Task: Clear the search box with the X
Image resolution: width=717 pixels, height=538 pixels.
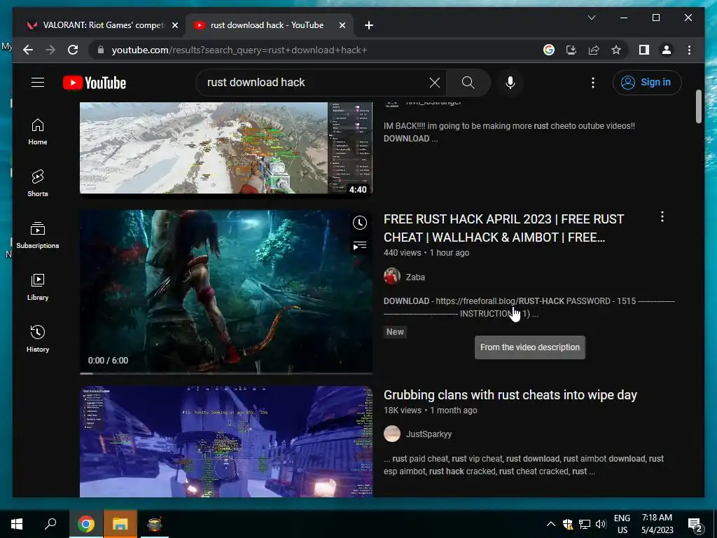Action: pyautogui.click(x=434, y=83)
